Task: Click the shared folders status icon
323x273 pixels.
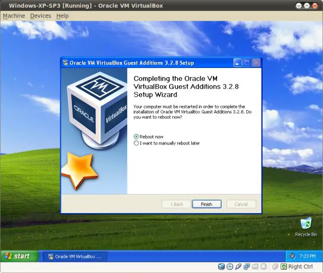Action: 255,266
